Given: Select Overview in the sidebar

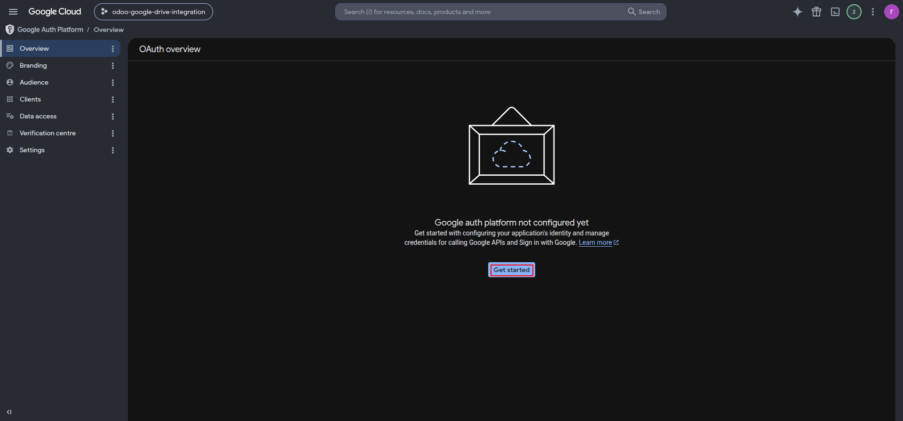Looking at the screenshot, I should [x=60, y=48].
